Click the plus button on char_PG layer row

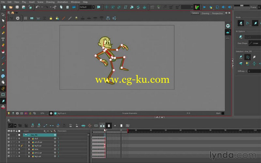[x=55, y=135]
